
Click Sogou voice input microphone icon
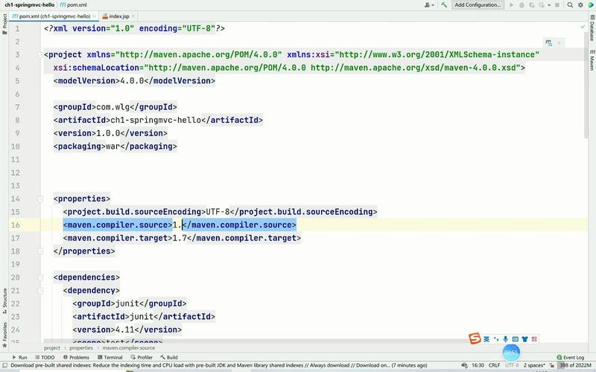pyautogui.click(x=506, y=339)
